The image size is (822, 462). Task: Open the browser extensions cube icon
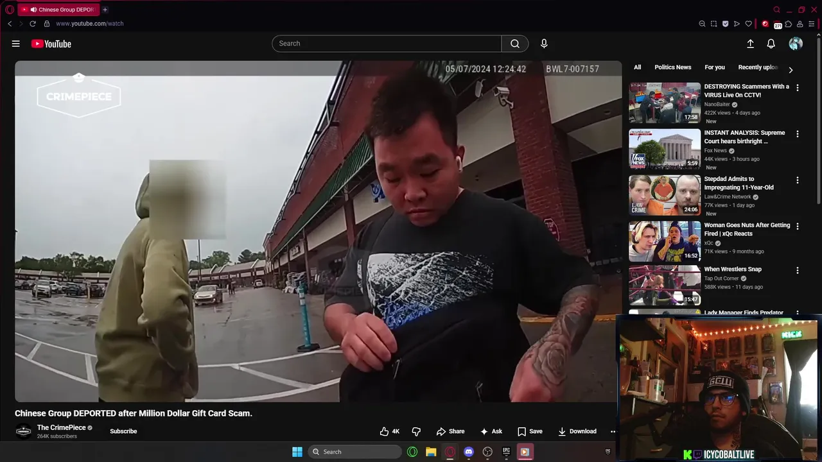point(788,24)
